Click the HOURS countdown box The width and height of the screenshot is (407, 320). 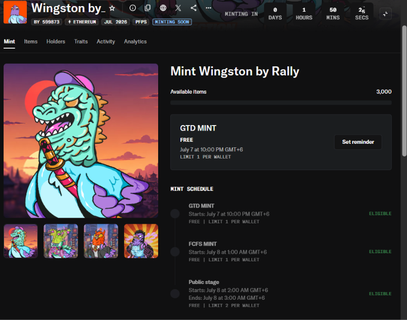pos(304,14)
